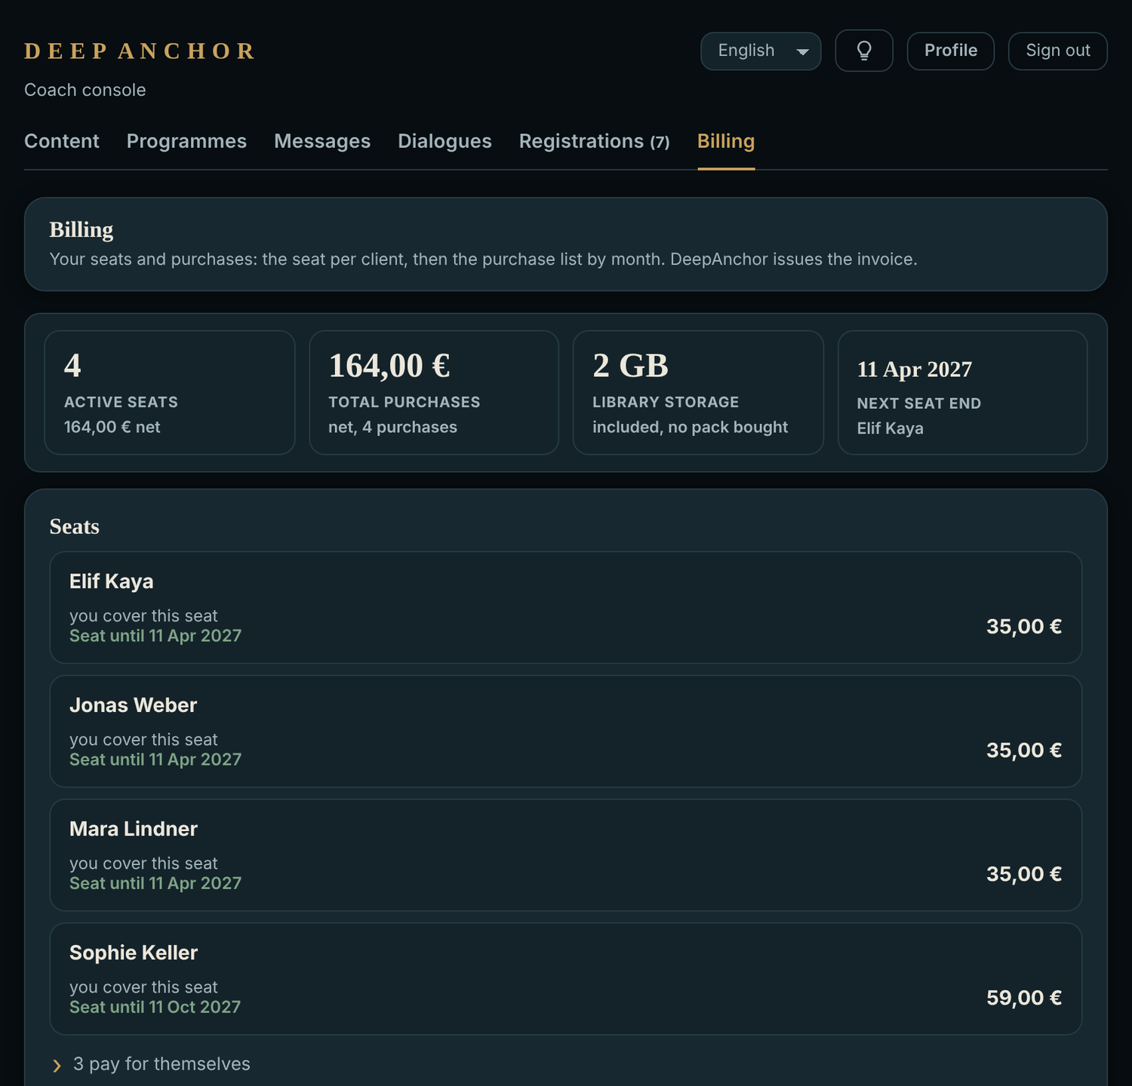
Task: Click 'net, 4 purchases' text
Action: coord(392,427)
